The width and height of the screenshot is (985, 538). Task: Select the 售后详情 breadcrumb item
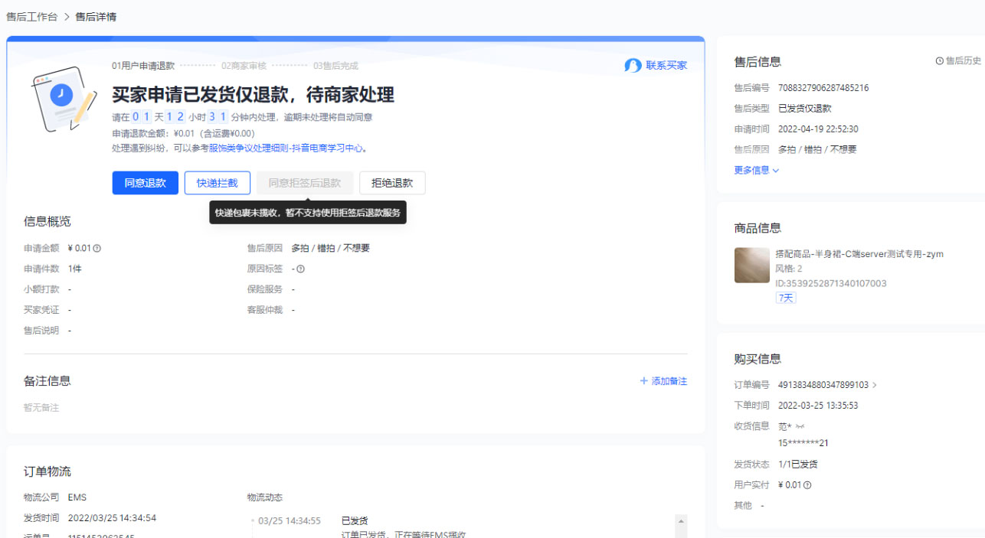[x=95, y=15]
